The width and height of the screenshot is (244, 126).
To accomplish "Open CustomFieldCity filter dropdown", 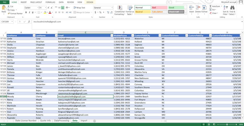I will pyautogui.click(x=160, y=36).
